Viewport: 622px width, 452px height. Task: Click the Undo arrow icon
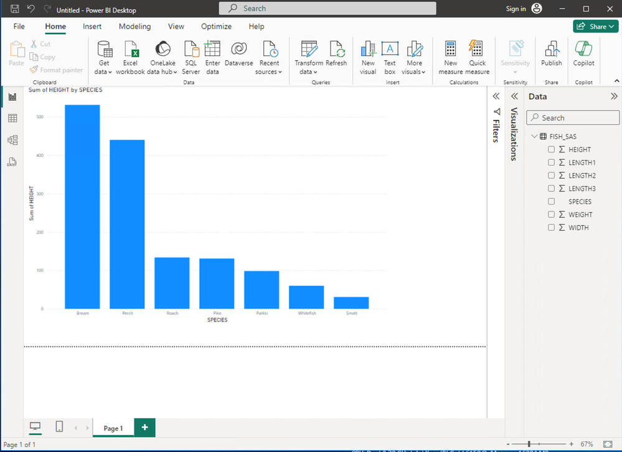point(31,9)
